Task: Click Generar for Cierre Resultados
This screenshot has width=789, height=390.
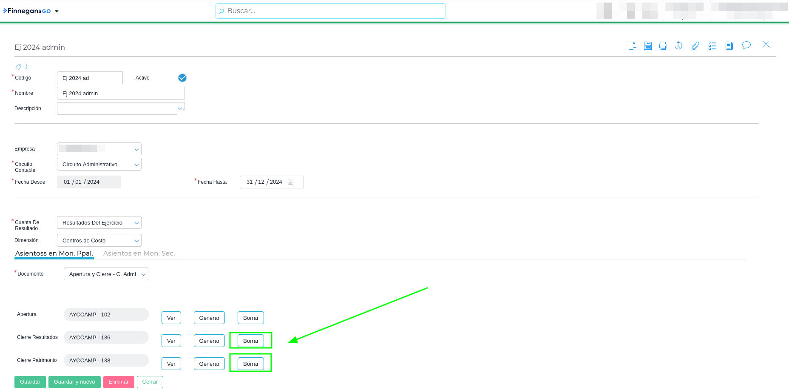Action: click(x=209, y=341)
